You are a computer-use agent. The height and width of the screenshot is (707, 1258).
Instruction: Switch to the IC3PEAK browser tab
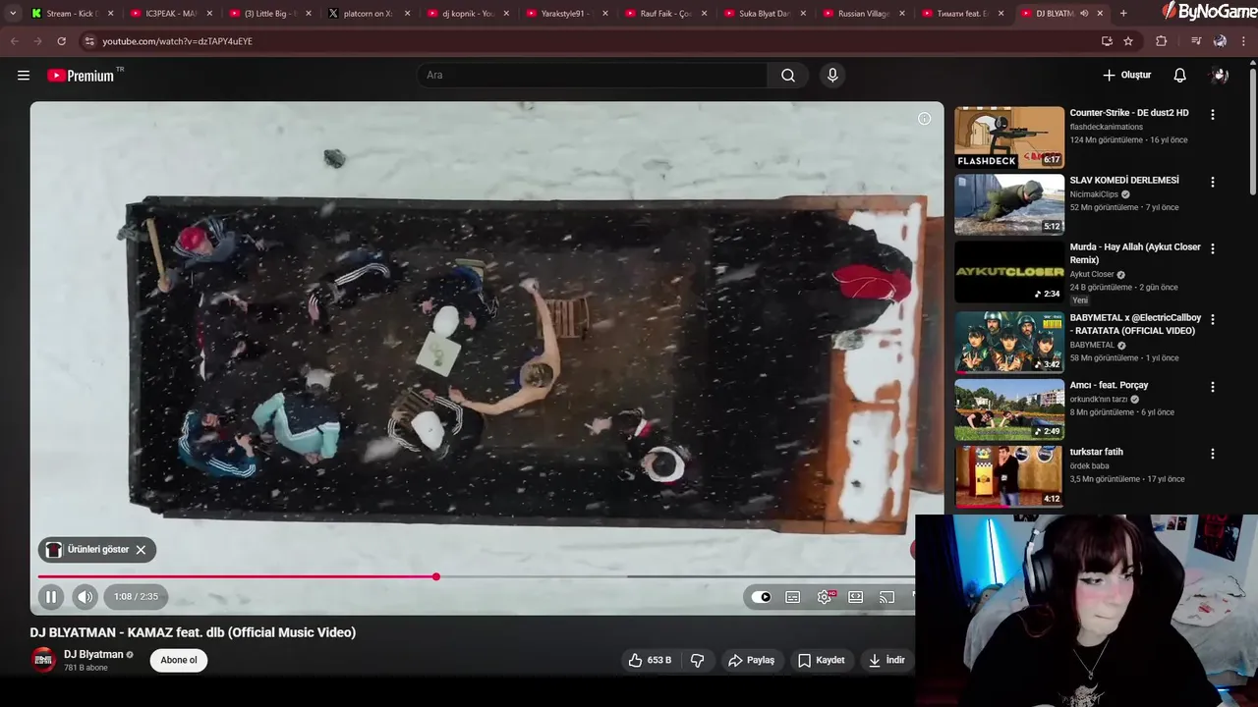(x=169, y=14)
